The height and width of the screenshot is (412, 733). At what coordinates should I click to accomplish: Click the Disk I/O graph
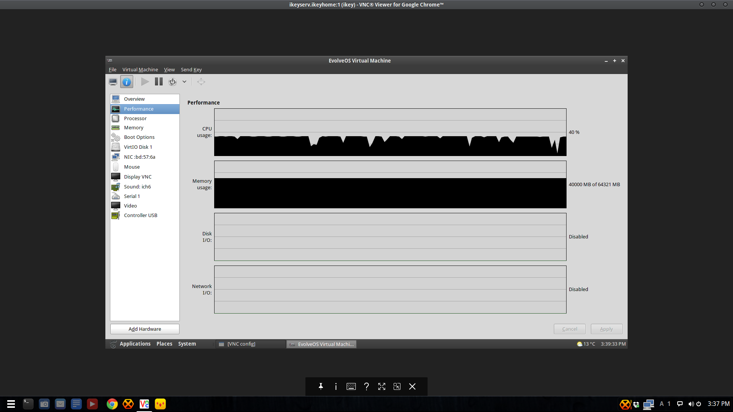390,237
